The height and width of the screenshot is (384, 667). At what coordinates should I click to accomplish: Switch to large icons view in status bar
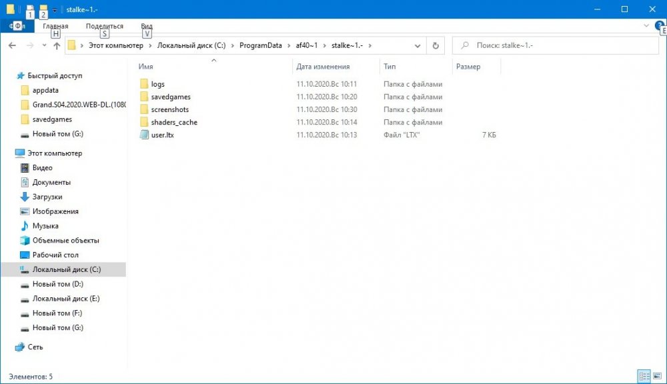(x=658, y=377)
